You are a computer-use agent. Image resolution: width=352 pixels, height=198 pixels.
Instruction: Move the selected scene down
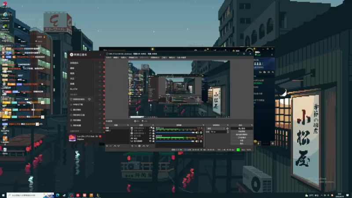118,146
